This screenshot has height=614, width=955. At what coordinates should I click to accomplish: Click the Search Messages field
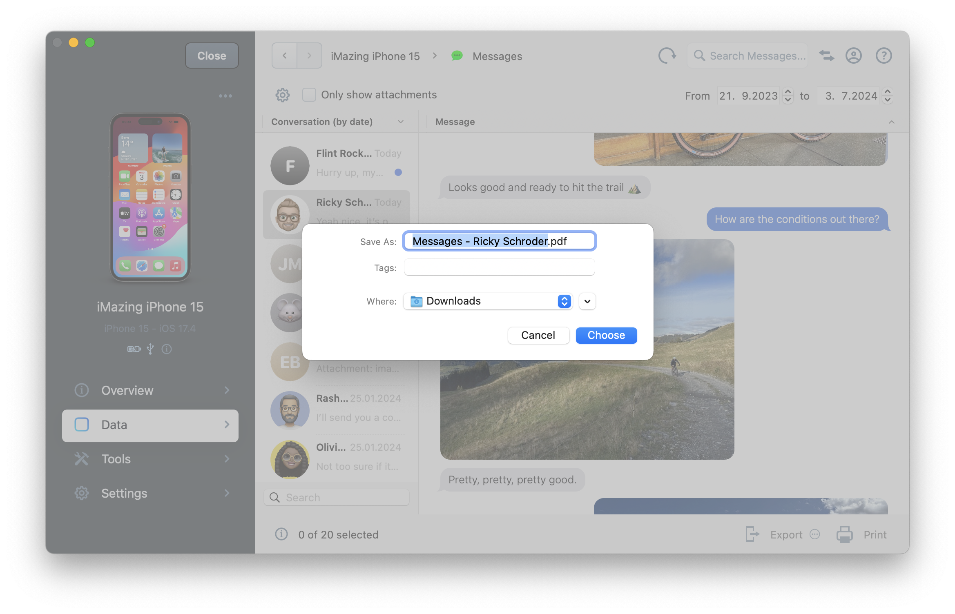point(747,56)
